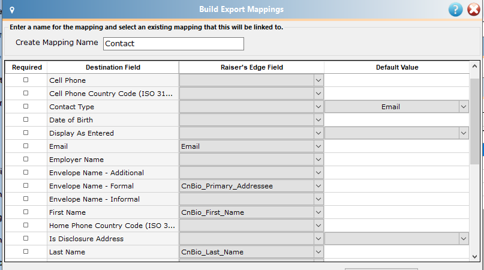Click the location pin icon in title bar

point(12,10)
